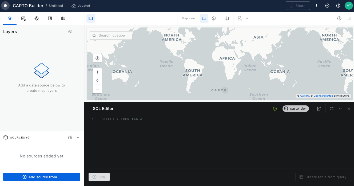
Task: Click the geolocate button on map
Action: [97, 58]
